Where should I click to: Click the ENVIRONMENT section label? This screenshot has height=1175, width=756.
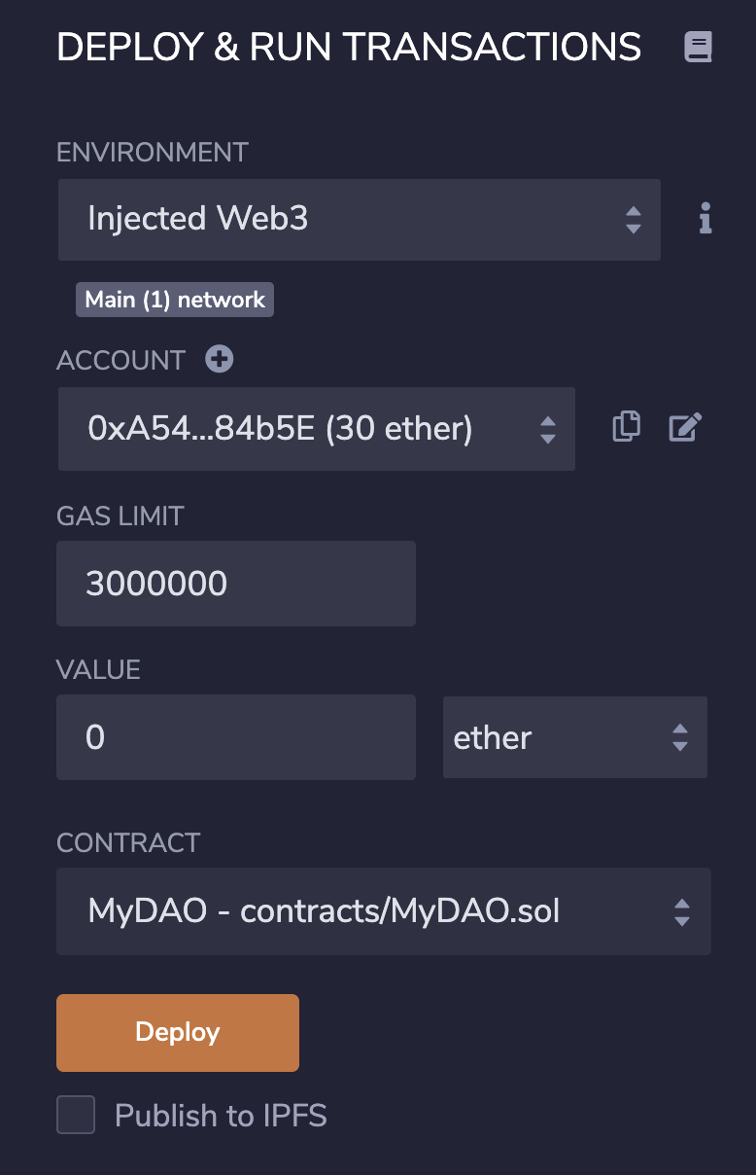click(153, 153)
